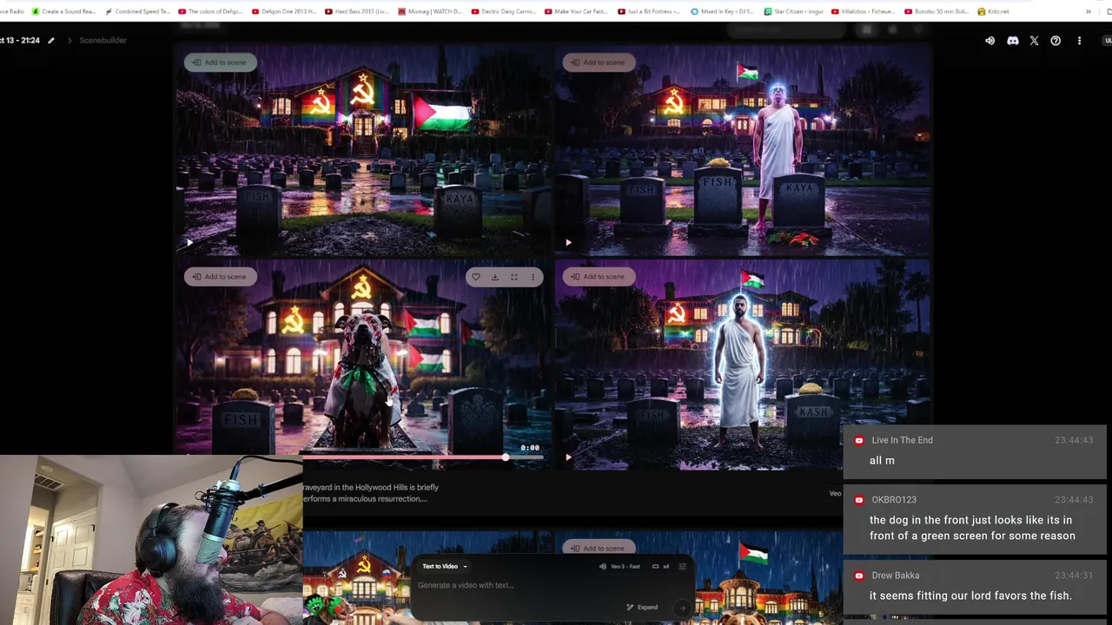The height and width of the screenshot is (625, 1112).
Task: Open generation settings sliders icon
Action: [x=682, y=567]
